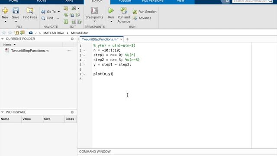Click the Find magnifier icon
The image size is (277, 156).
43,18
